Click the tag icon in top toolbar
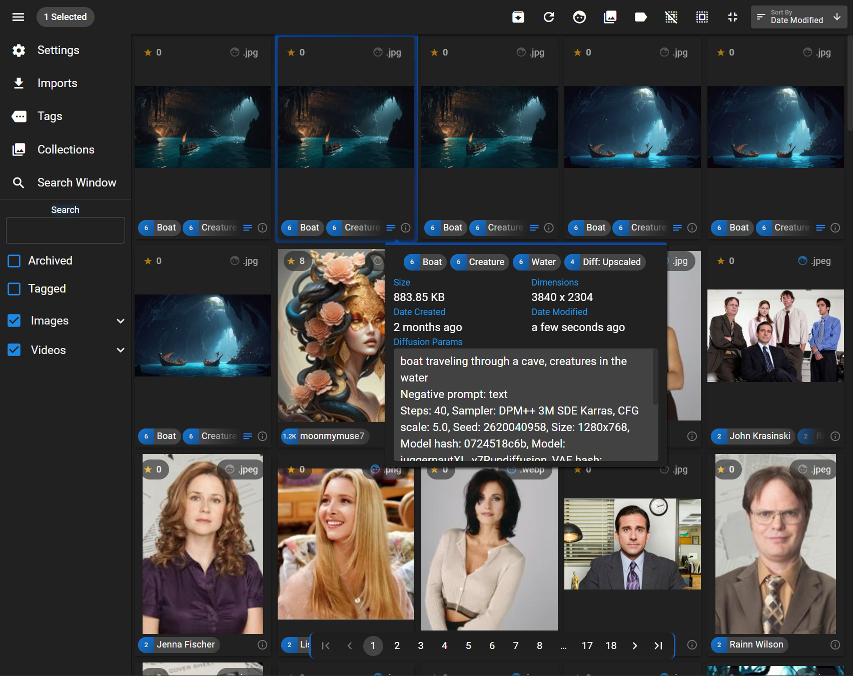The width and height of the screenshot is (853, 676). click(640, 17)
